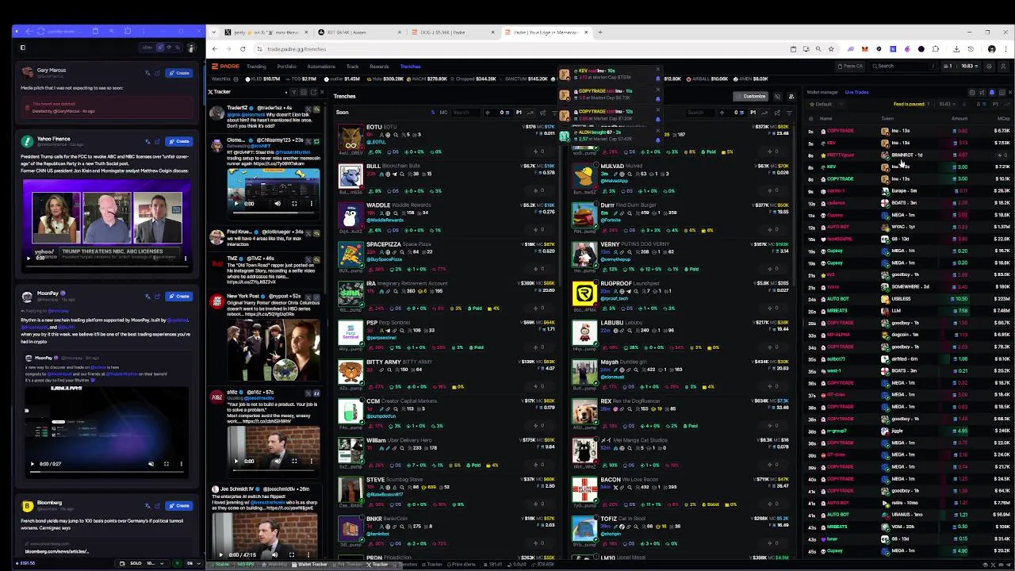Viewport: 1015px width, 571px height.
Task: Click the BRAINROT 1d token in Live Trades
Action: click(x=907, y=155)
